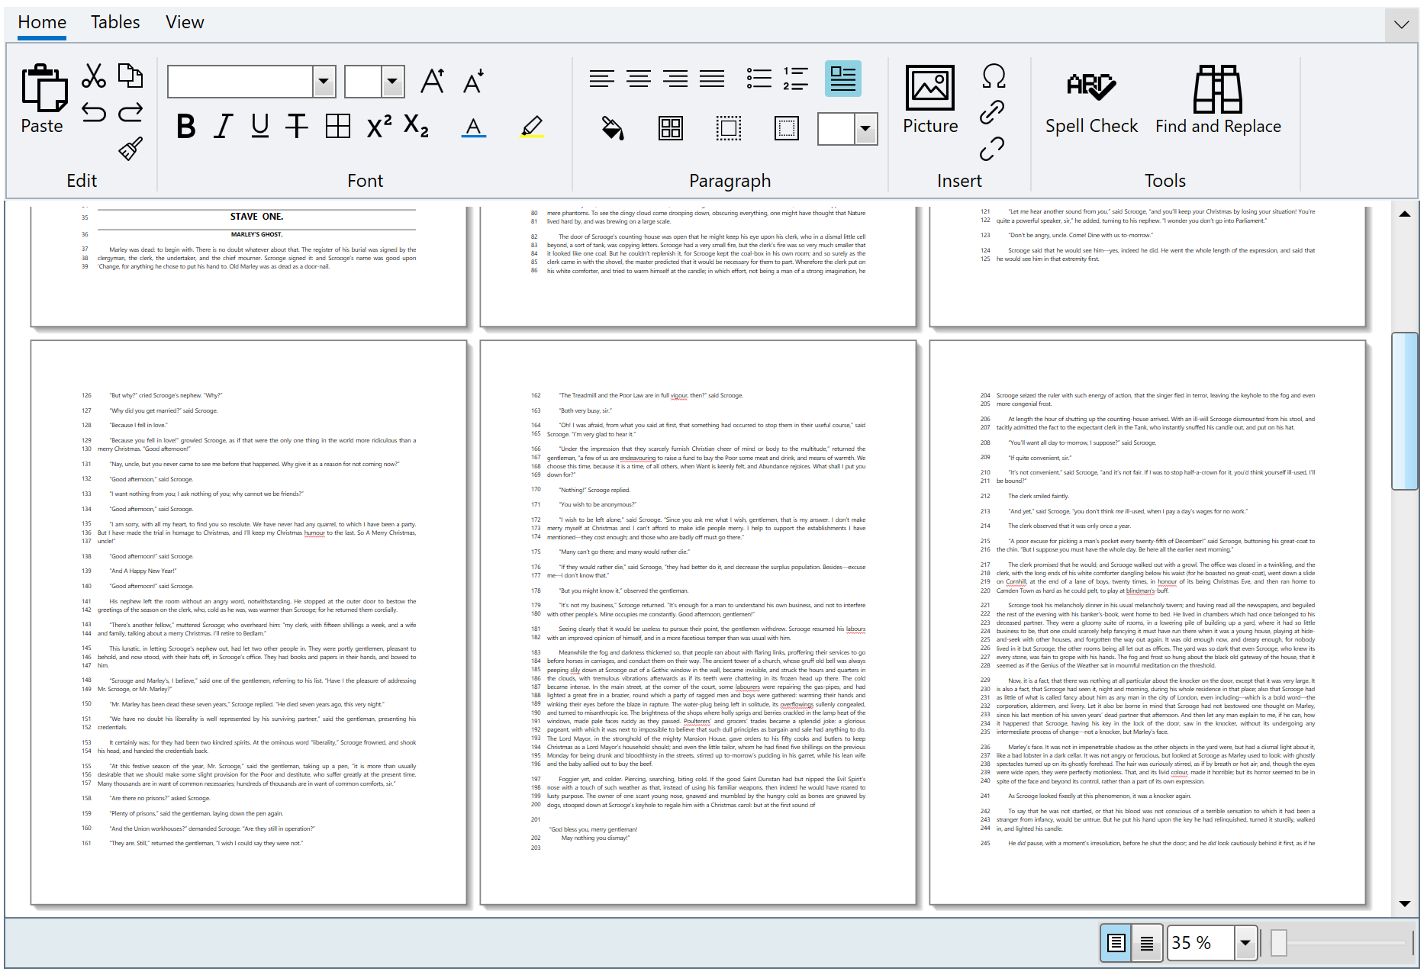Redo the last undone action

(130, 113)
